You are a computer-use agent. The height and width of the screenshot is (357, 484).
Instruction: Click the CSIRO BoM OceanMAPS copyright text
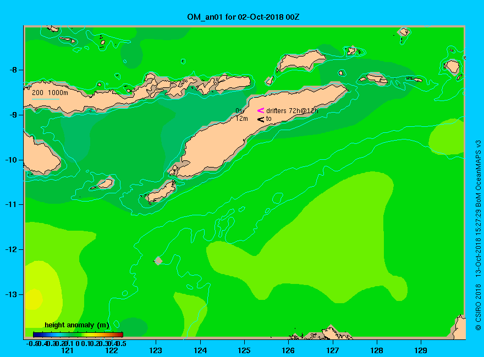pos(478,235)
